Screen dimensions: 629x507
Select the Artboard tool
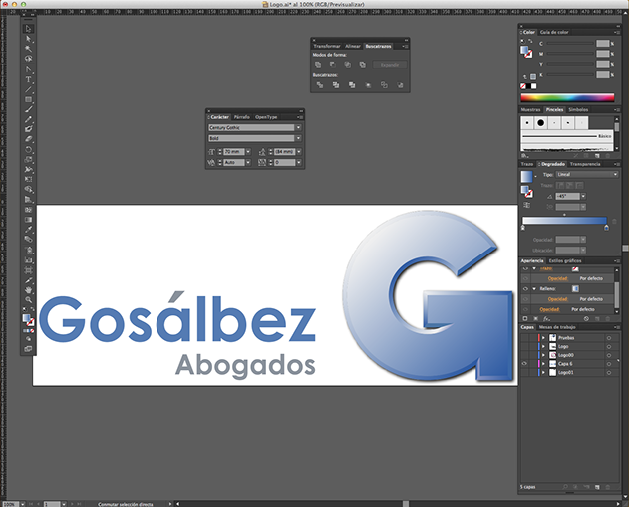tap(28, 270)
